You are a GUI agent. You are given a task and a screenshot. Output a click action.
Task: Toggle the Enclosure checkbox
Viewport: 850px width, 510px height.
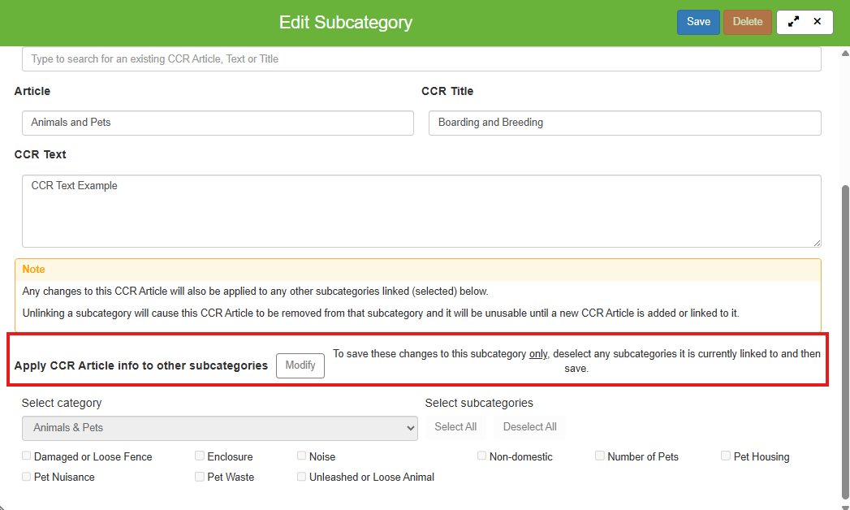tap(200, 456)
